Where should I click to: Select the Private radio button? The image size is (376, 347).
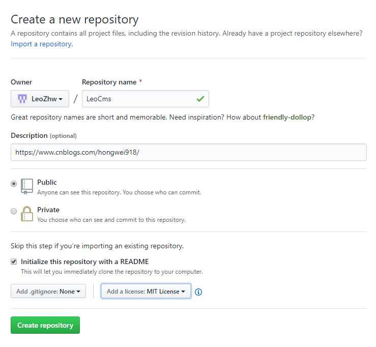pyautogui.click(x=14, y=211)
